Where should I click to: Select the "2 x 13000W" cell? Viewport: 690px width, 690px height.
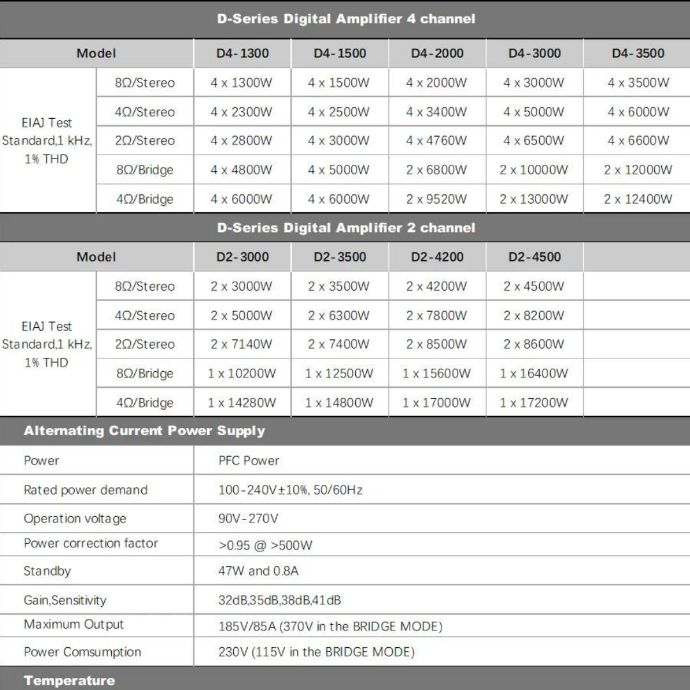[x=534, y=199]
